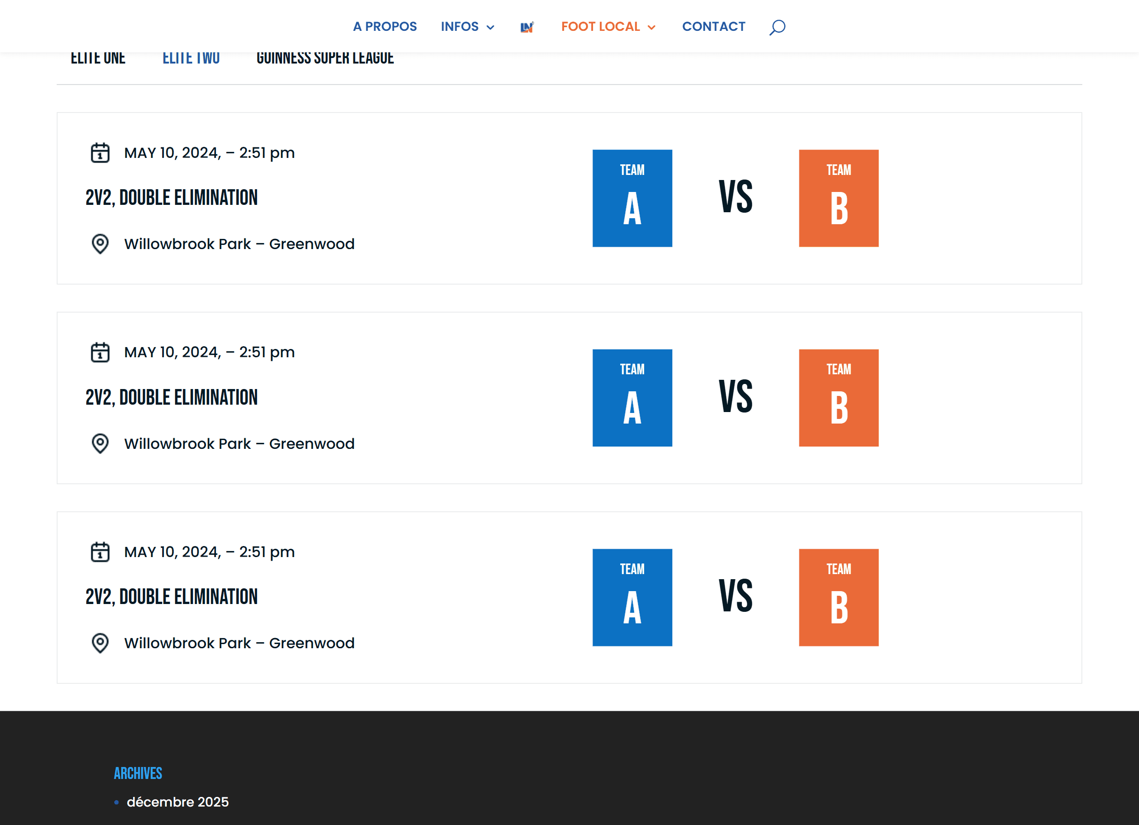Open the A PROPOS menu item
The width and height of the screenshot is (1139, 825).
pos(385,27)
